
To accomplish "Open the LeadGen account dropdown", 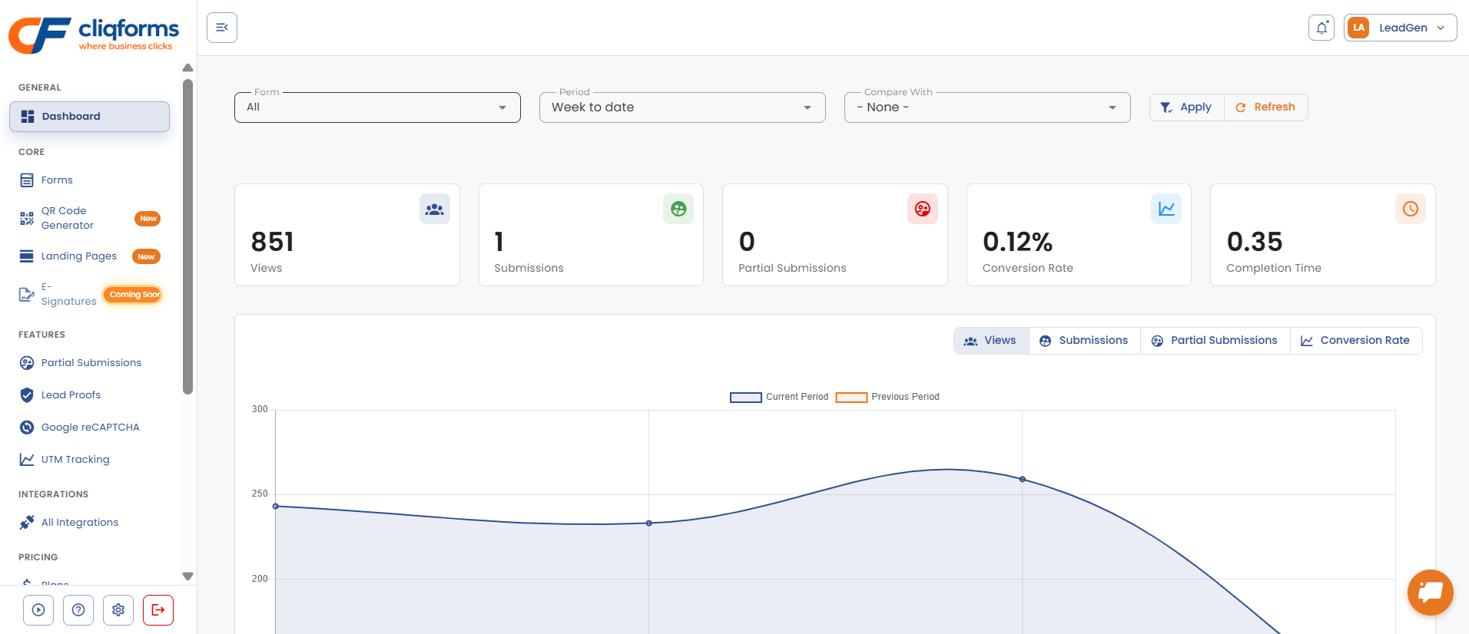I will [x=1401, y=28].
